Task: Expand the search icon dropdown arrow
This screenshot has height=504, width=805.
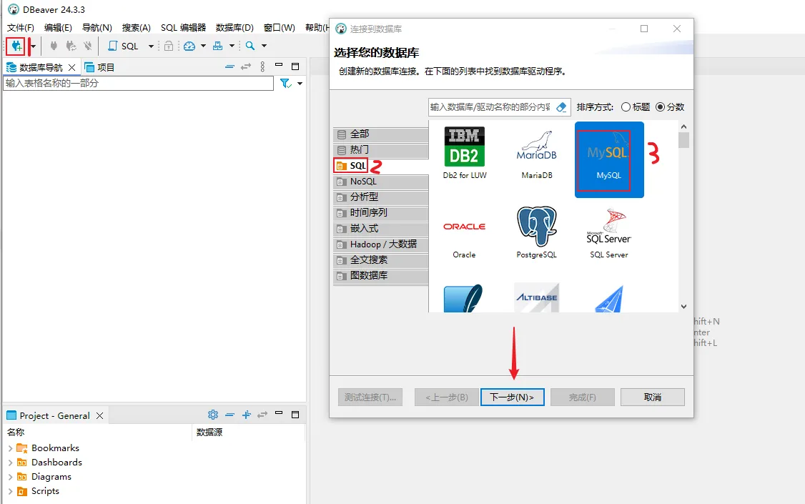Action: coord(264,46)
